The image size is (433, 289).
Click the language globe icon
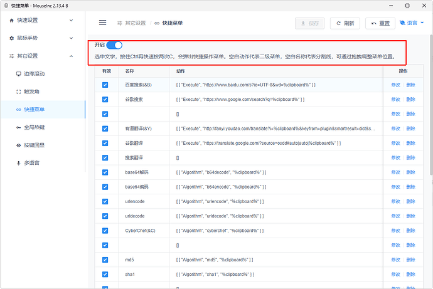[x=402, y=23]
